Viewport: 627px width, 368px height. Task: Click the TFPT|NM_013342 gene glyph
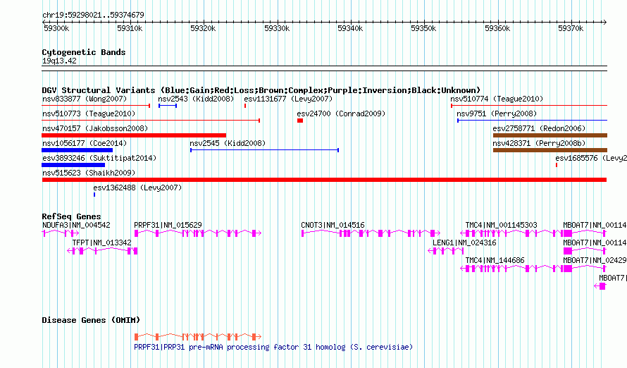[102, 251]
